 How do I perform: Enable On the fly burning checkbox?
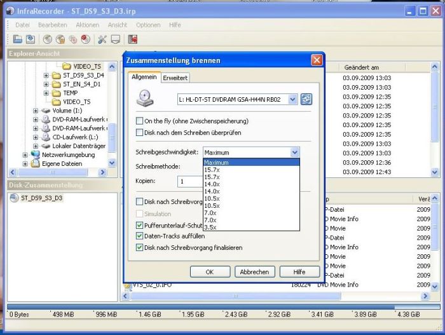click(140, 121)
